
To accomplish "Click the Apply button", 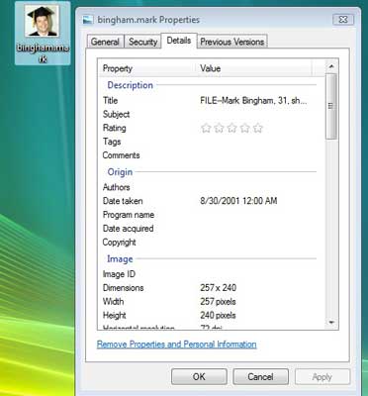I will tap(322, 376).
